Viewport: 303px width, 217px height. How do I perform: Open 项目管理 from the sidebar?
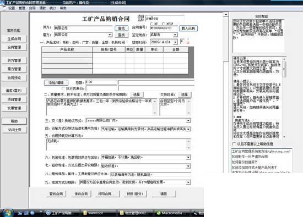pos(14,99)
